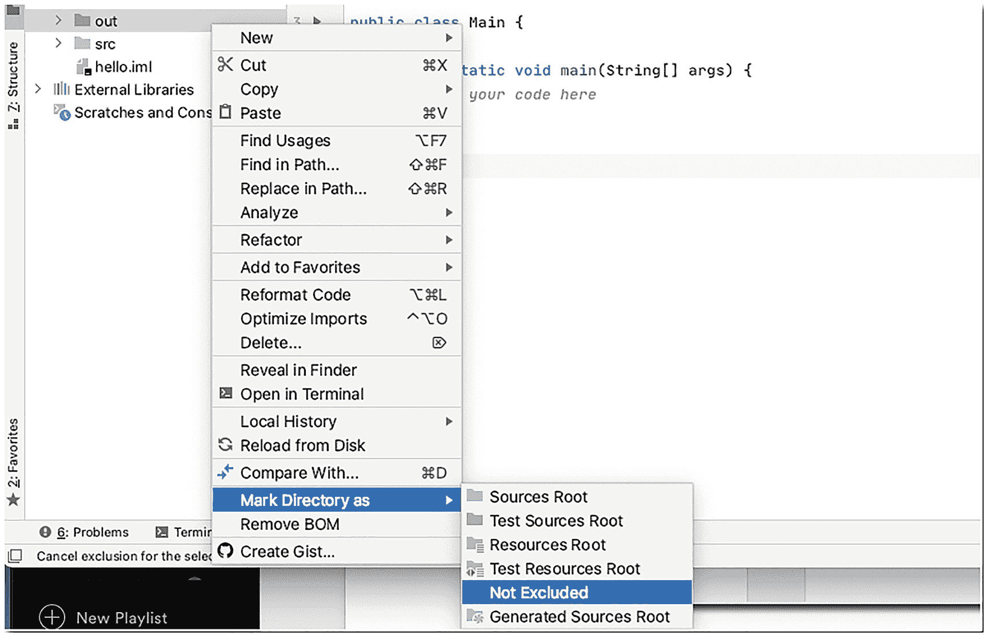Select Optimize Imports
The image size is (986, 635).
coord(337,319)
